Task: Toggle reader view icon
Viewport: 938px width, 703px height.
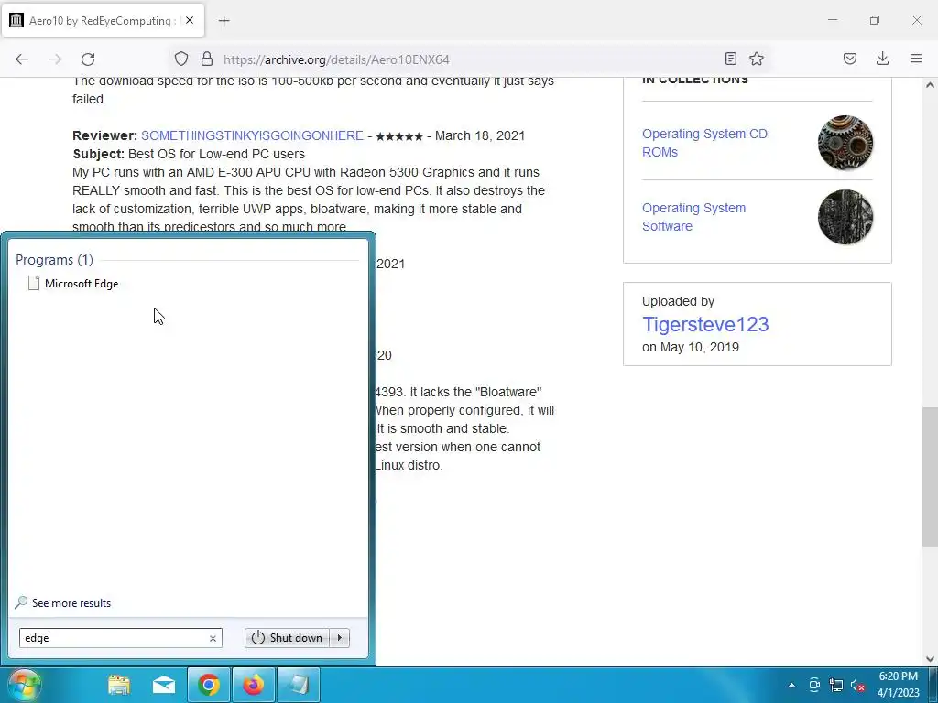Action: pos(730,59)
